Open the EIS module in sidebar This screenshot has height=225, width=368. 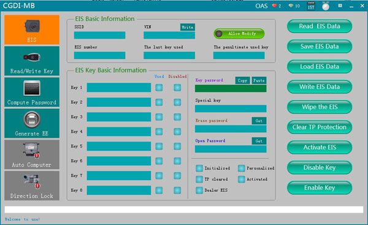pos(32,30)
